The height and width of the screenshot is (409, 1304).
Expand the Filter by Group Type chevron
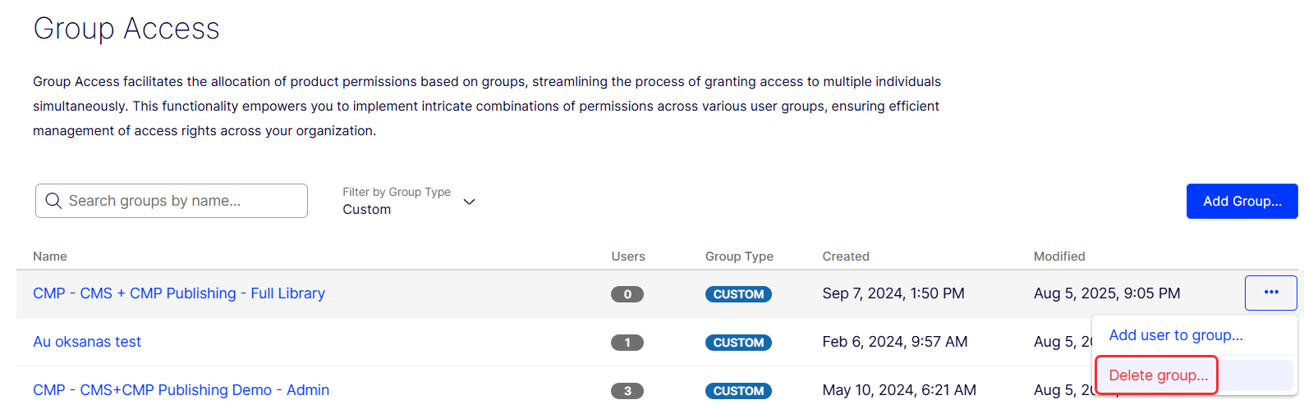pyautogui.click(x=470, y=202)
